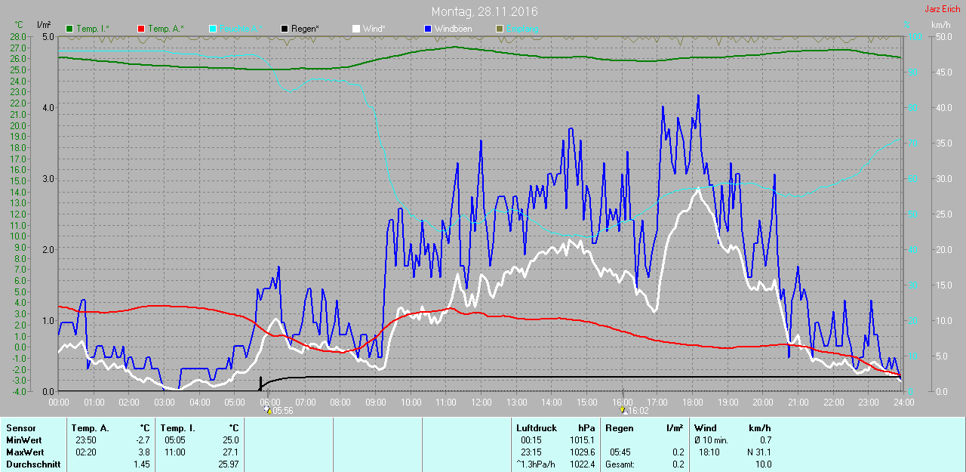The image size is (966, 472).
Task: Click the green Temp. I. legend swatch
Action: coord(69,29)
